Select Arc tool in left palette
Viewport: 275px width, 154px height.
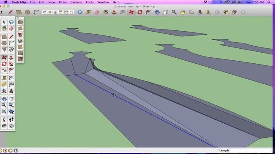[11, 43]
